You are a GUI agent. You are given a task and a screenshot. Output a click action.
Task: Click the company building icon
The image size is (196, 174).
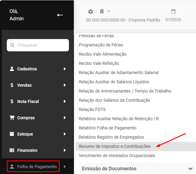tap(102, 11)
